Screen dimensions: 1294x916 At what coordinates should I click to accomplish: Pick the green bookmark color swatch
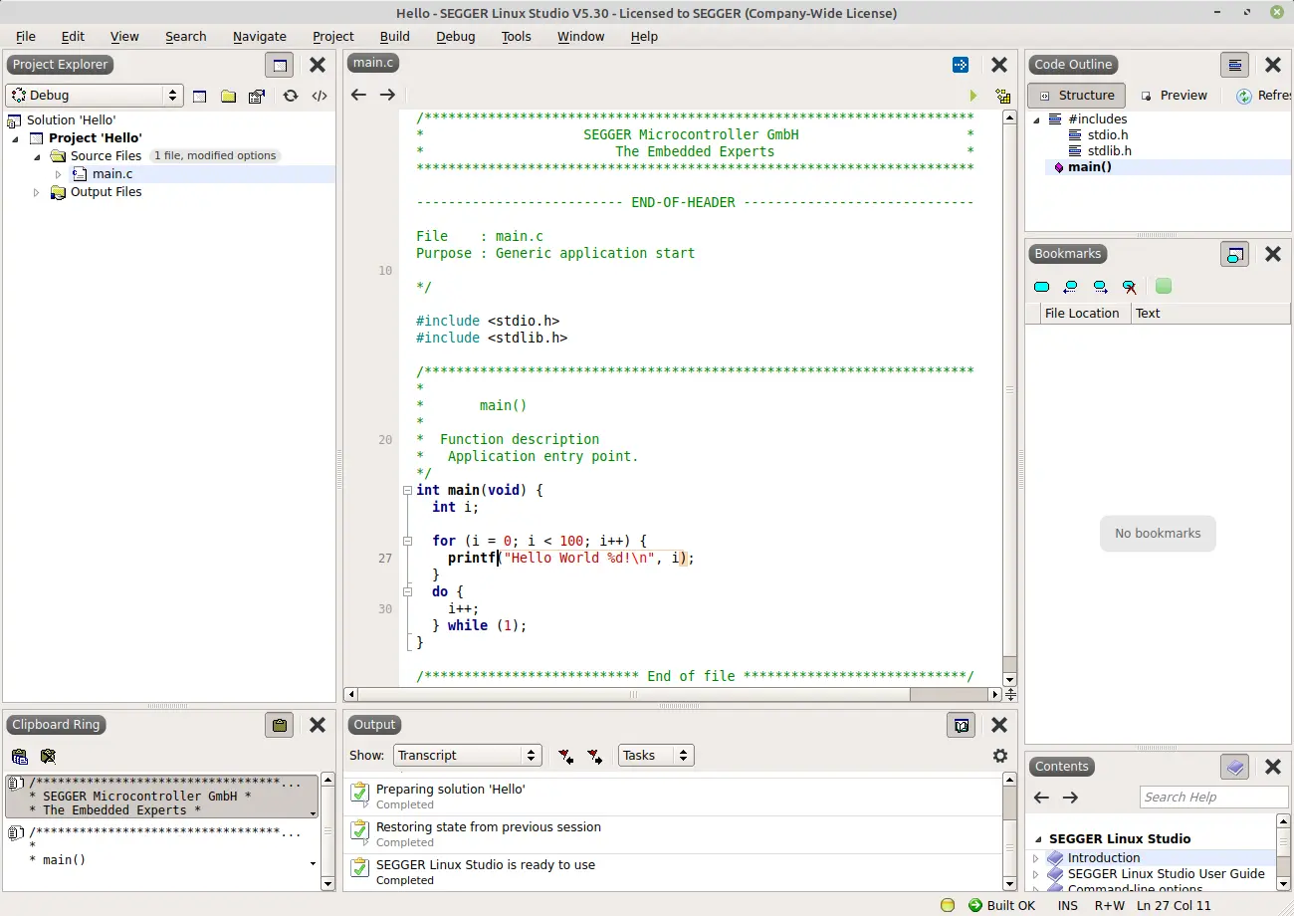point(1164,286)
